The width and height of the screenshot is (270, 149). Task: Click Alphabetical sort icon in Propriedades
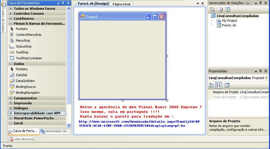pos(218,85)
